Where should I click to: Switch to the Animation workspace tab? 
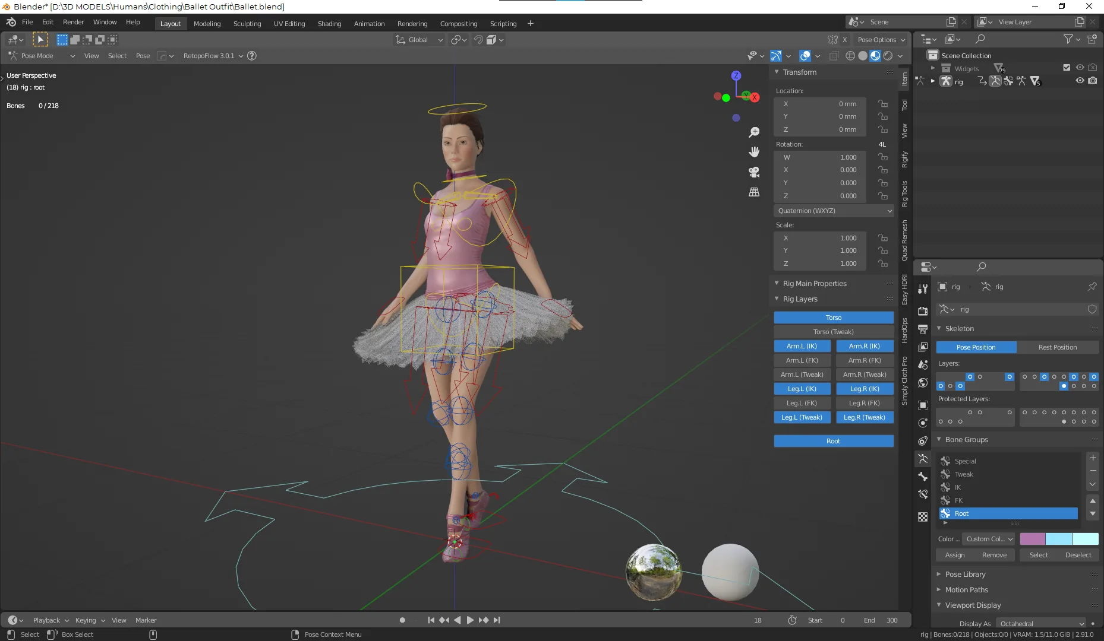(369, 24)
